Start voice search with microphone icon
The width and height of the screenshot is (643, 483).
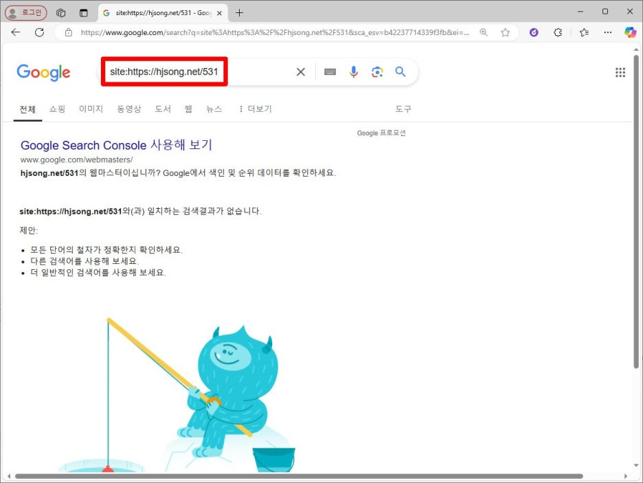tap(354, 71)
